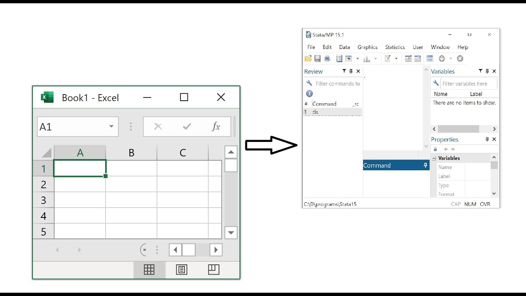Click the Save disk icon in Stata toolbar

[x=317, y=58]
